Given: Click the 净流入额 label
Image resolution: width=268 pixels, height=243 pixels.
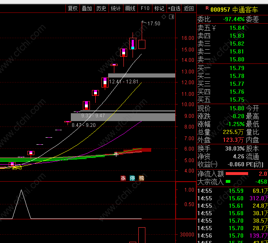Looking at the screenshot, I should [x=210, y=174].
